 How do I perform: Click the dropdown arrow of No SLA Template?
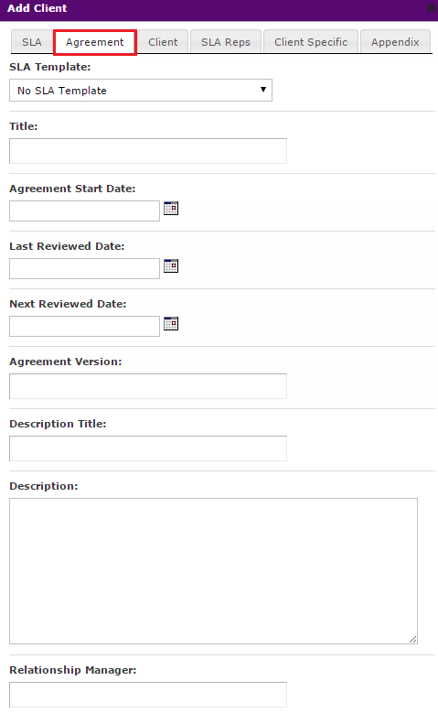coord(263,90)
